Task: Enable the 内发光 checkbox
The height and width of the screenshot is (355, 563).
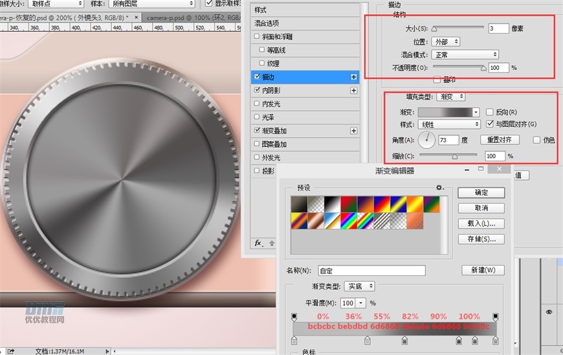Action: tap(257, 104)
